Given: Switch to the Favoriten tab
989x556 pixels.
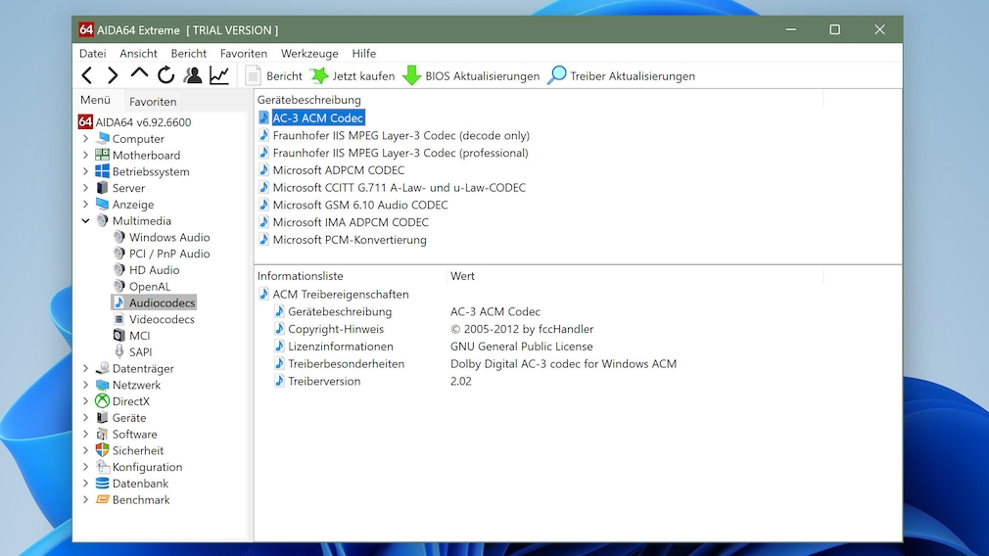Looking at the screenshot, I should [x=153, y=102].
